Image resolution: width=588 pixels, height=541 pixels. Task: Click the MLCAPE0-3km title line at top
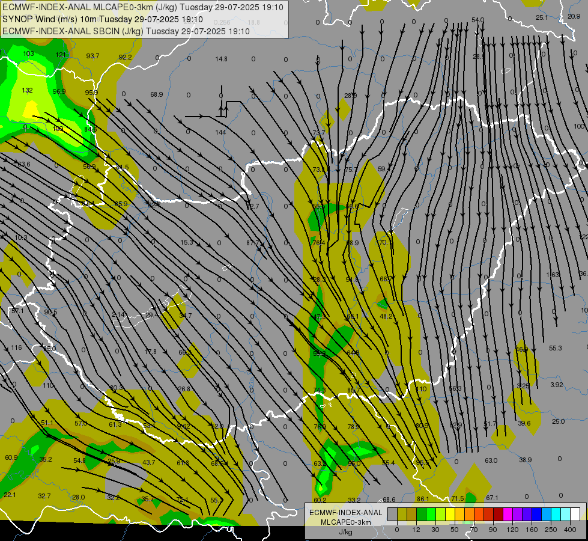point(143,7)
